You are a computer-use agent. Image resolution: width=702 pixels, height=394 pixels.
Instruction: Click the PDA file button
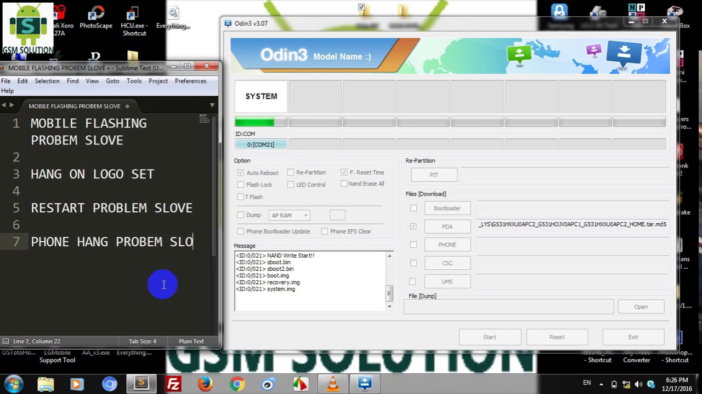447,227
